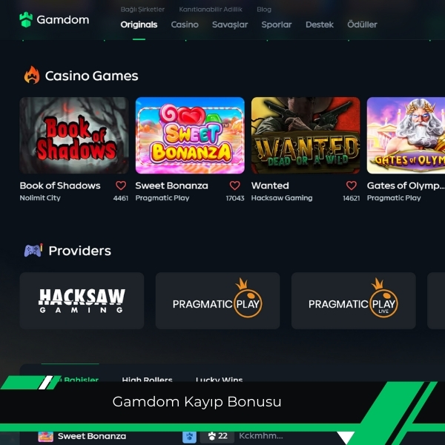This screenshot has width=445, height=445.
Task: Open the Hacksaw Gaming provider tile
Action: [x=82, y=300]
